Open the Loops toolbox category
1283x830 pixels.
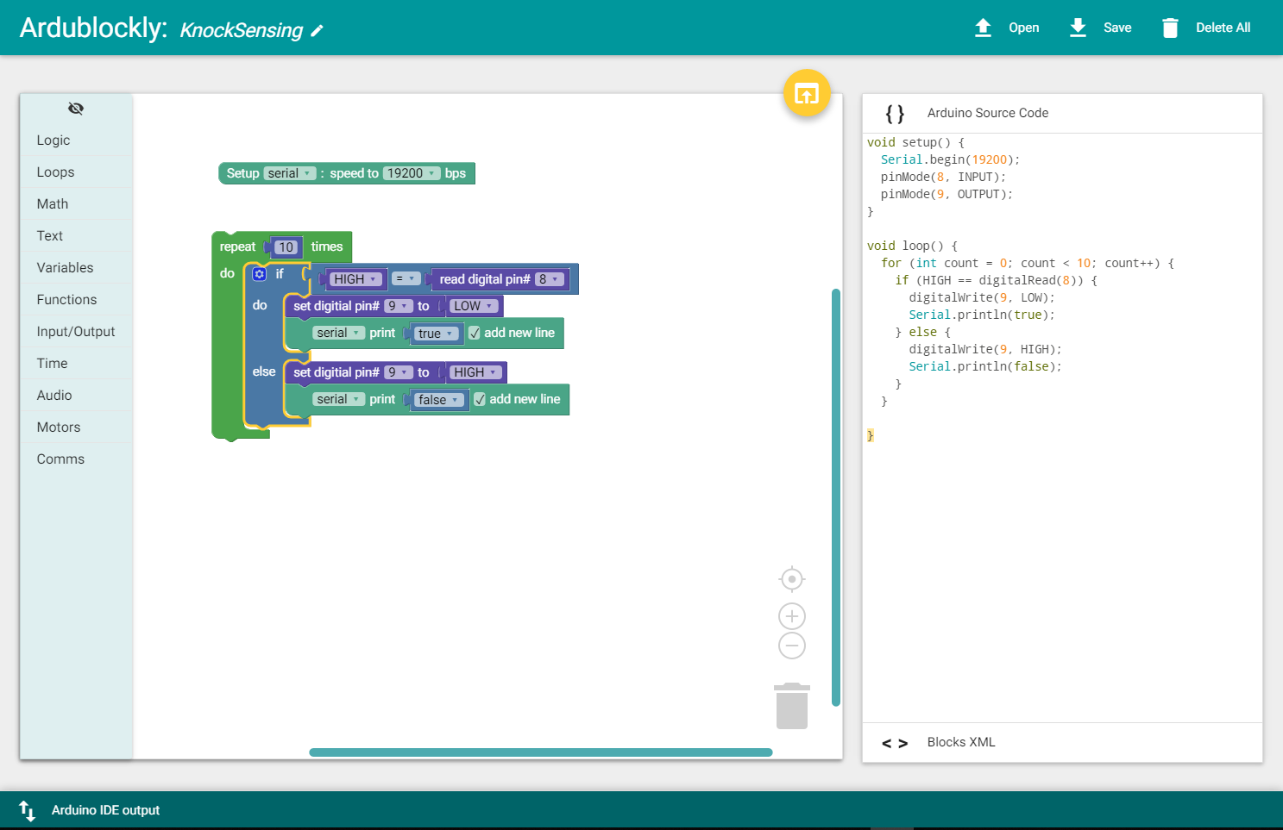pos(76,172)
